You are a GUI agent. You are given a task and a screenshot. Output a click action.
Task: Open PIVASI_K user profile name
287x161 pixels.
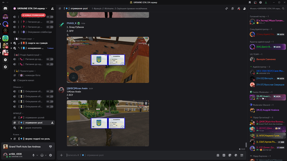point(72,23)
